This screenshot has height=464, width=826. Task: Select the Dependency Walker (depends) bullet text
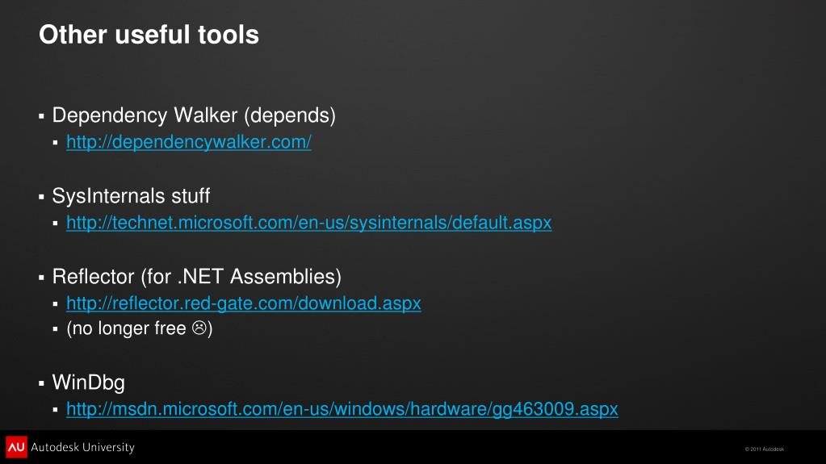pyautogui.click(x=194, y=115)
